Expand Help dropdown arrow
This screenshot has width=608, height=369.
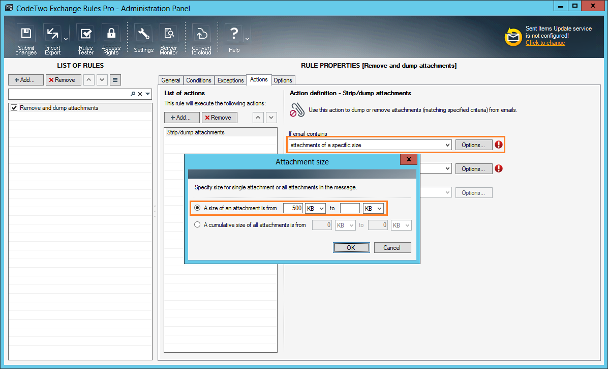248,39
